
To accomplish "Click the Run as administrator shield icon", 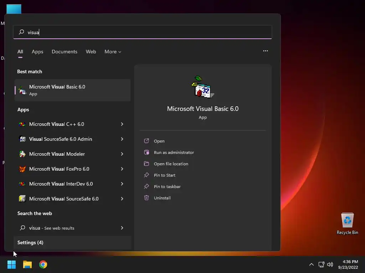I will point(146,152).
